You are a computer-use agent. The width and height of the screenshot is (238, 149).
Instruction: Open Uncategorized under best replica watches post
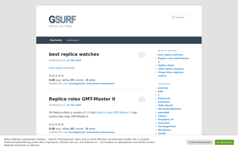pyautogui.click(x=77, y=83)
